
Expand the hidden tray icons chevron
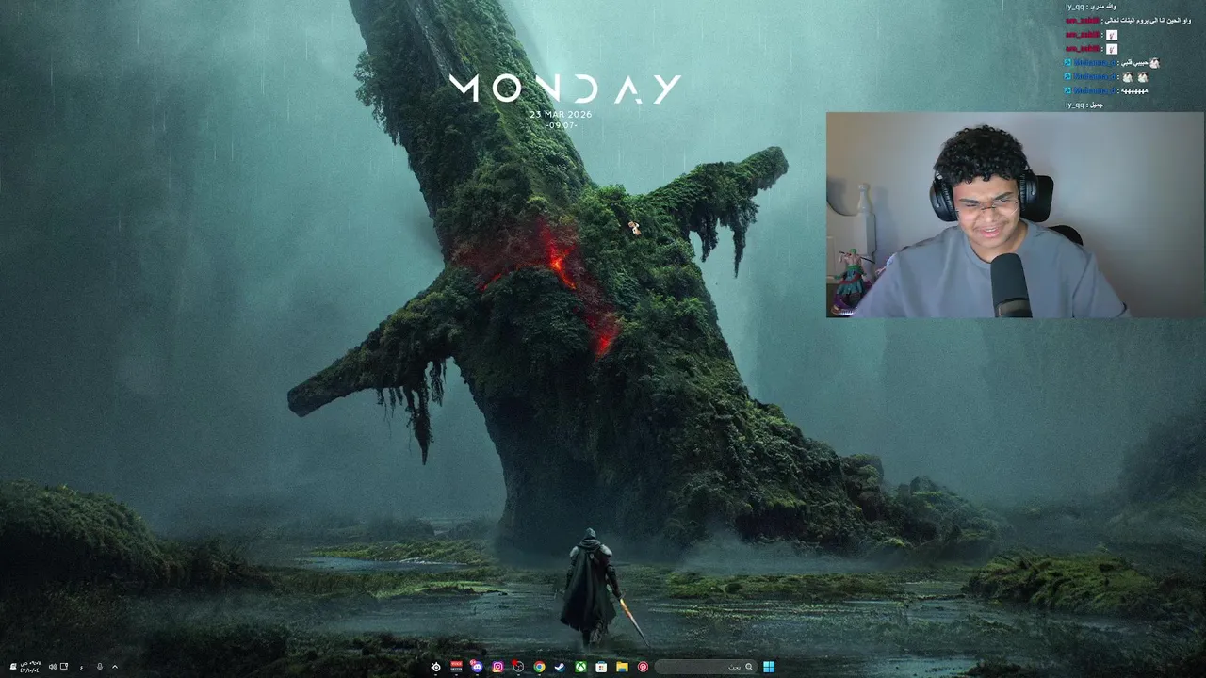click(x=115, y=667)
